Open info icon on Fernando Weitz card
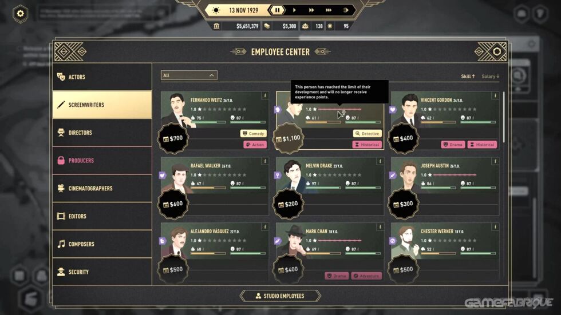The height and width of the screenshot is (315, 561). [x=264, y=95]
